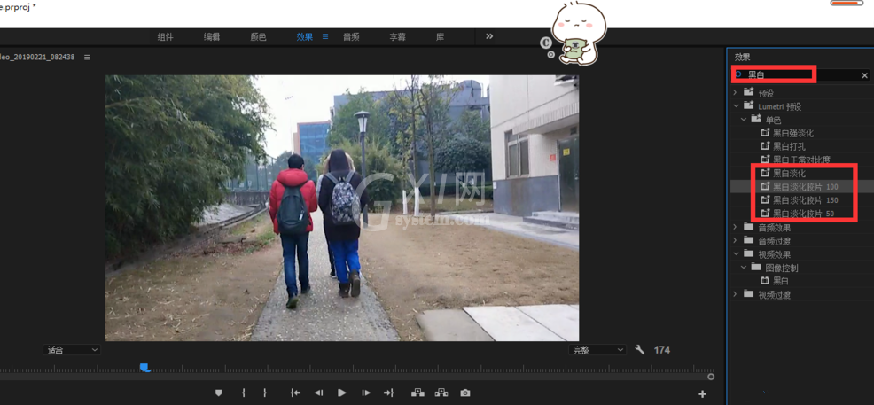Click the Mark In brace icon
874x405 pixels.
click(244, 393)
